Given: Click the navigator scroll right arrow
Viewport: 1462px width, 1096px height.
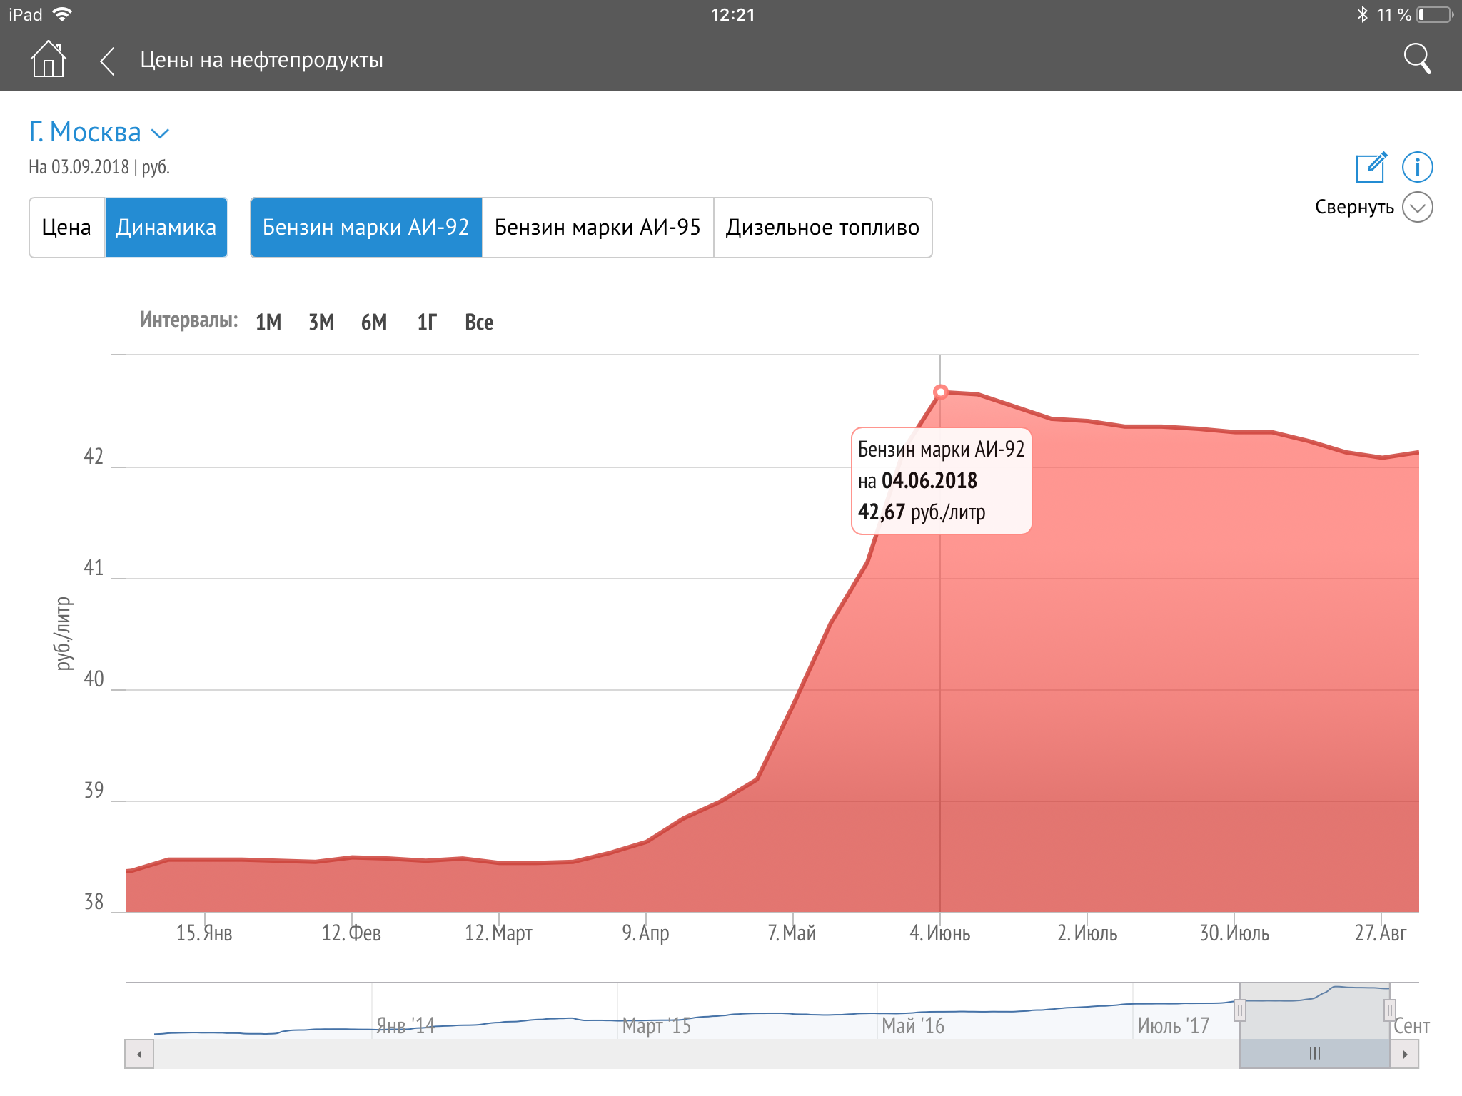Looking at the screenshot, I should [x=1405, y=1054].
